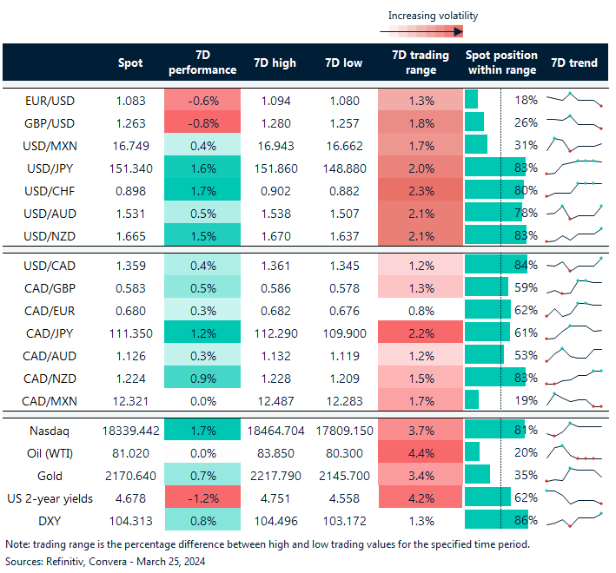This screenshot has height=573, width=616.
Task: Click the Spot column header
Action: click(x=130, y=63)
